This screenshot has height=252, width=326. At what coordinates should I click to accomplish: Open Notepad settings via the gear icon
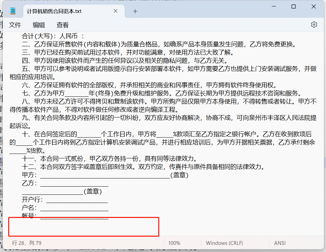tap(314, 25)
